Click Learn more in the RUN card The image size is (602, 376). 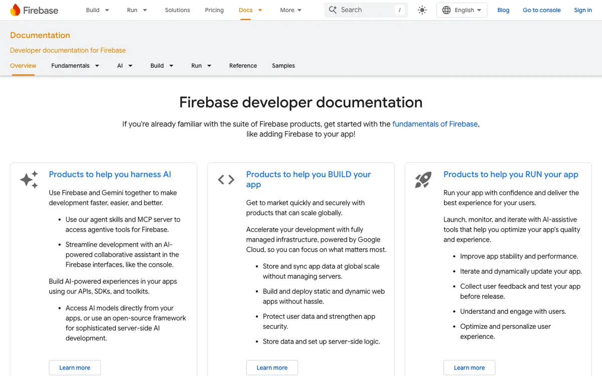(469, 367)
